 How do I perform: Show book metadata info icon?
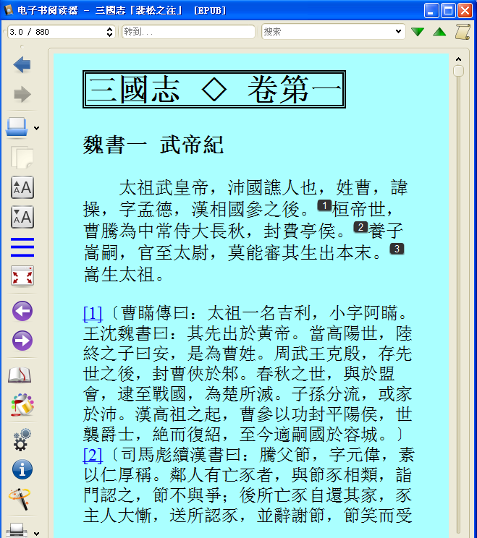tap(22, 469)
